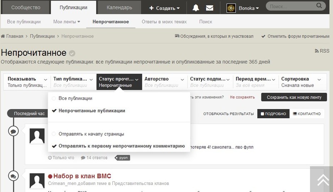Click the red unread dot before Набор в клан ВМС

50,176
